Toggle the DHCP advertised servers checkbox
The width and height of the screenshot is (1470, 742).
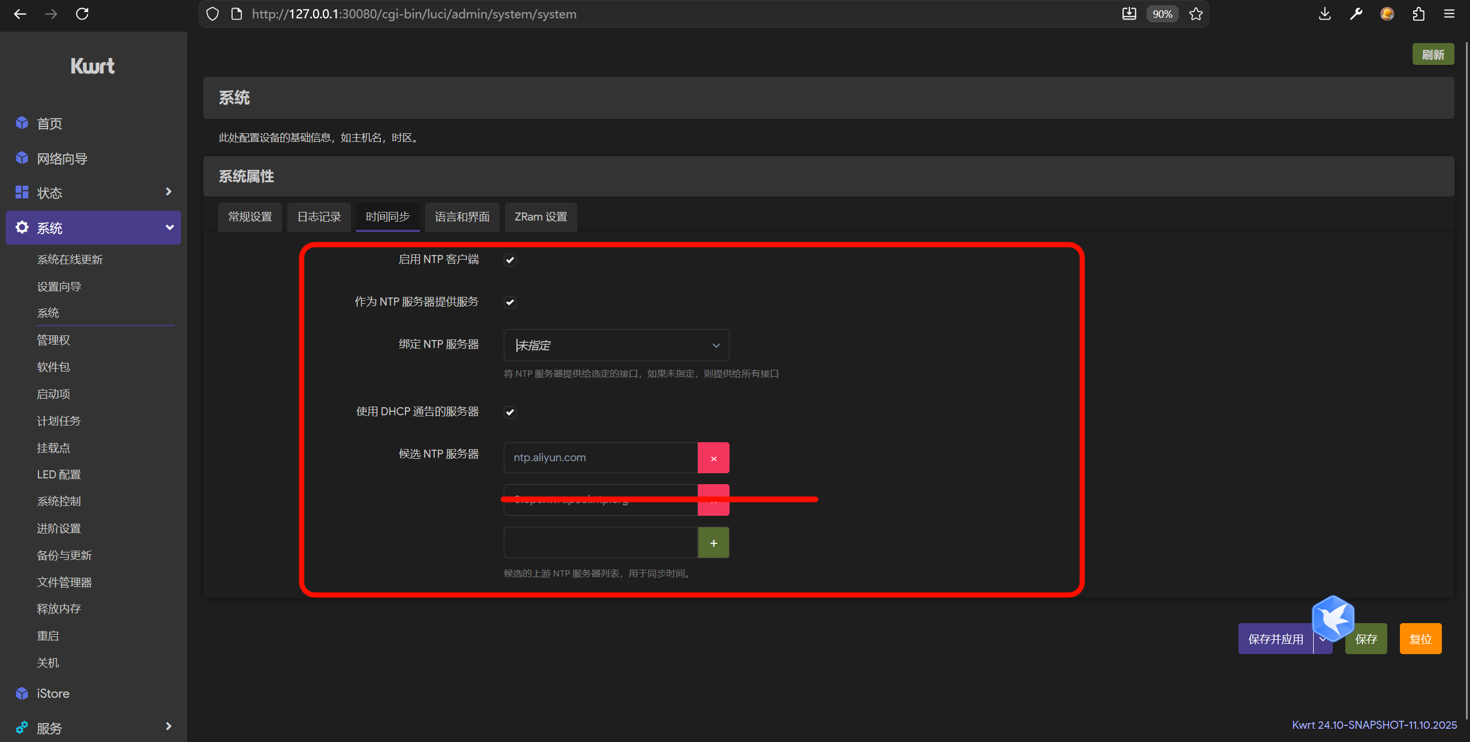click(510, 412)
